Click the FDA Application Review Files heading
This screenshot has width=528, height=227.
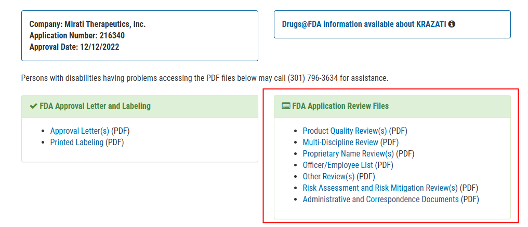[x=340, y=106]
